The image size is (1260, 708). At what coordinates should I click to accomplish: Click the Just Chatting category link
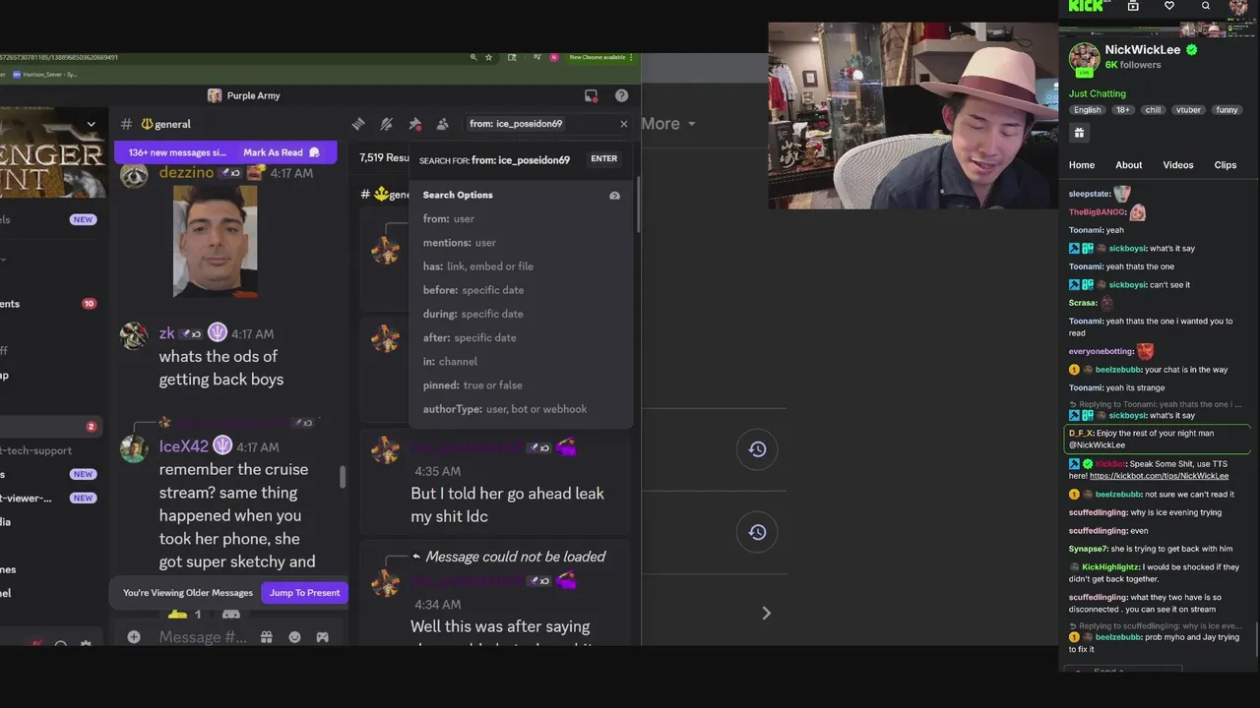(1098, 94)
